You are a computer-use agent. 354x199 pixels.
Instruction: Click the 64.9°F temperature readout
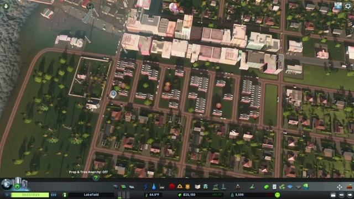[154, 195]
